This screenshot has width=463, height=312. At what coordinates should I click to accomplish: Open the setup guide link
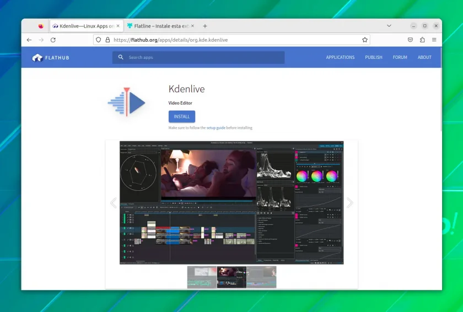pyautogui.click(x=216, y=128)
